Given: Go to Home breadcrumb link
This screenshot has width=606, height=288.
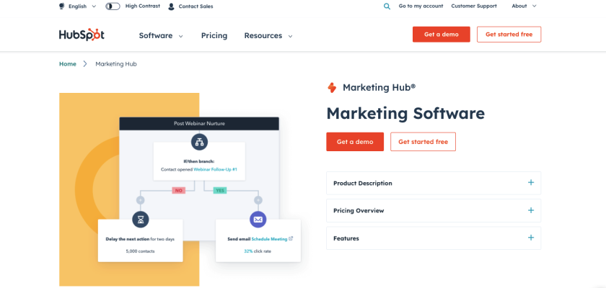Looking at the screenshot, I should tap(68, 64).
